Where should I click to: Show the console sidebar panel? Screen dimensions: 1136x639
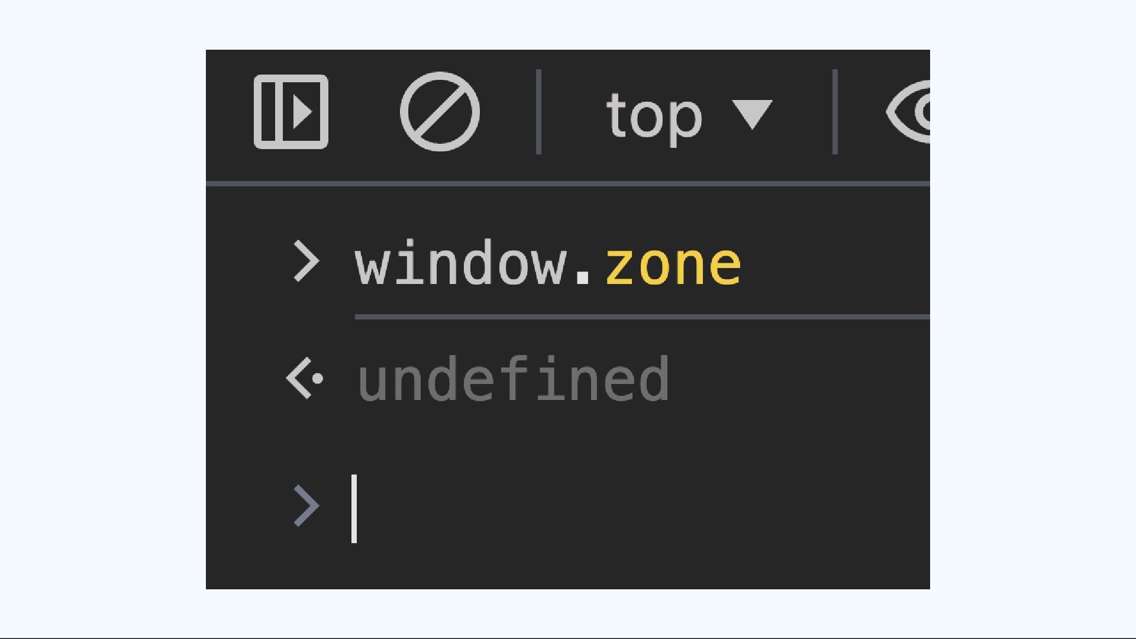[x=291, y=111]
